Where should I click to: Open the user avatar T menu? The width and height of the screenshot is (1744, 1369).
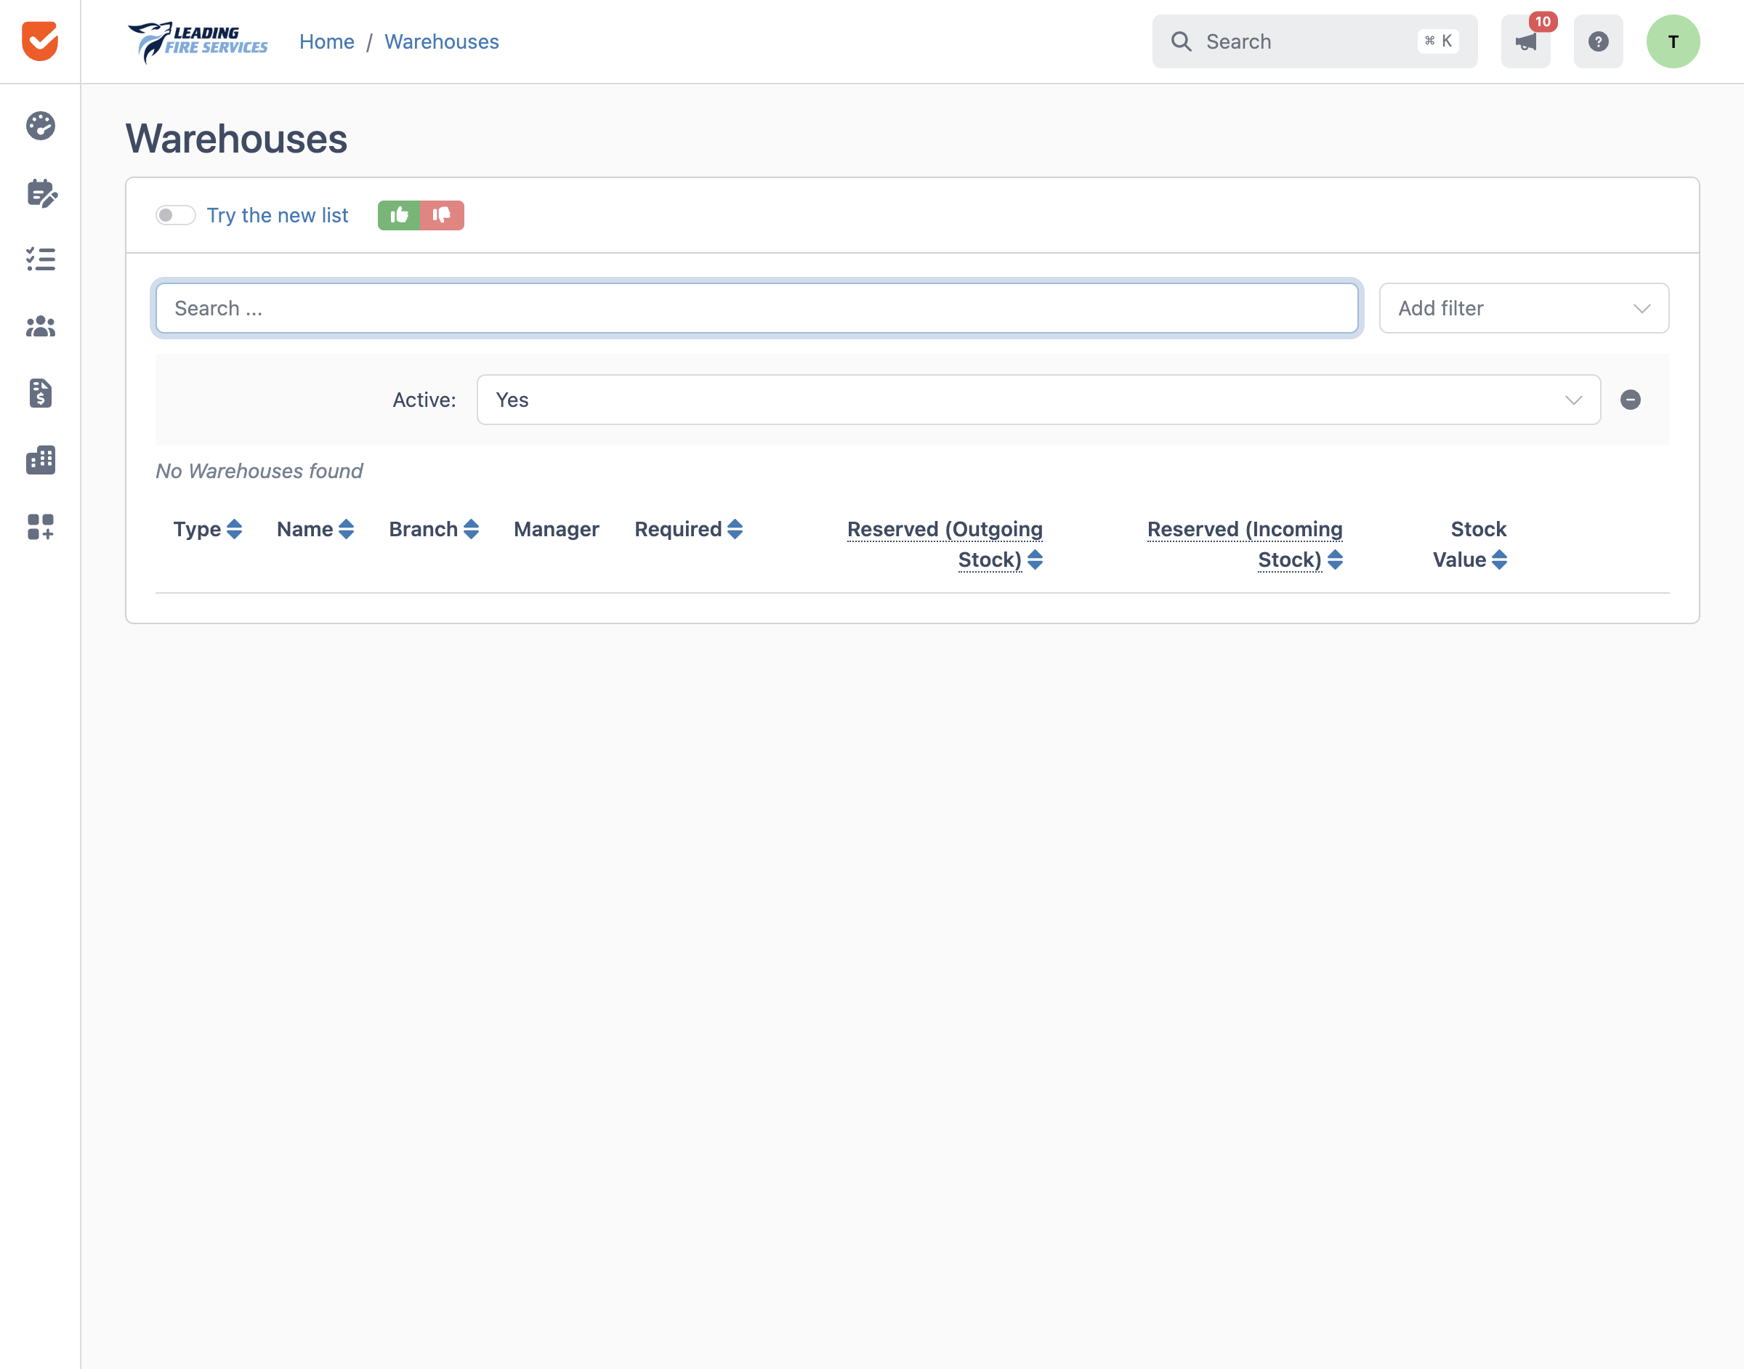point(1673,41)
